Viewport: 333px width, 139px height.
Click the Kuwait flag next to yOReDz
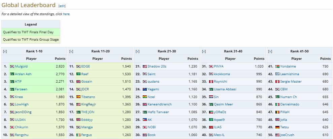[211, 112]
